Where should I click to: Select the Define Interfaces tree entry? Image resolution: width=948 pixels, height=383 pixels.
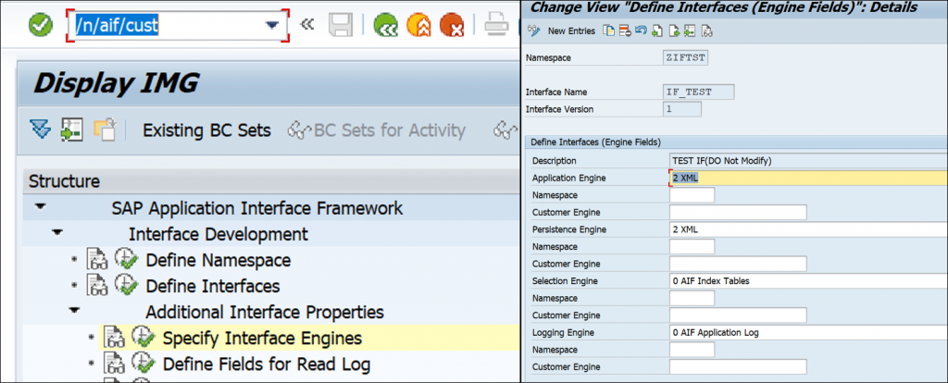click(x=213, y=285)
